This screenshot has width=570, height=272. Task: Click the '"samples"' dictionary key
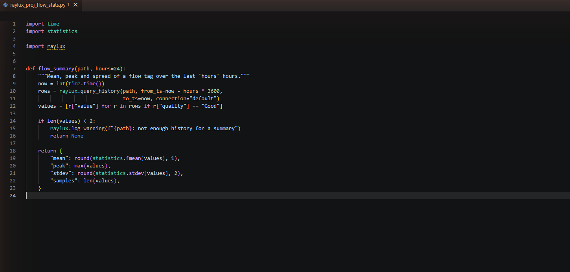(x=64, y=180)
